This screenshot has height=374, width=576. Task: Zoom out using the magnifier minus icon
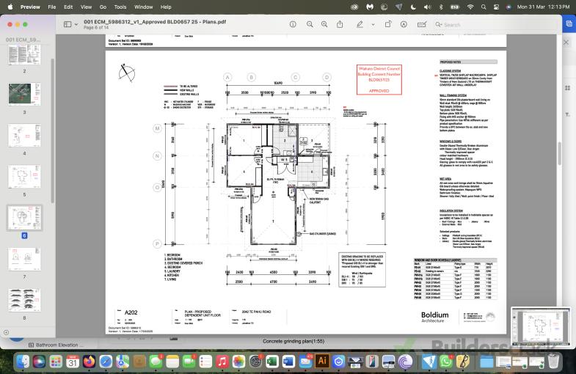[308, 24]
